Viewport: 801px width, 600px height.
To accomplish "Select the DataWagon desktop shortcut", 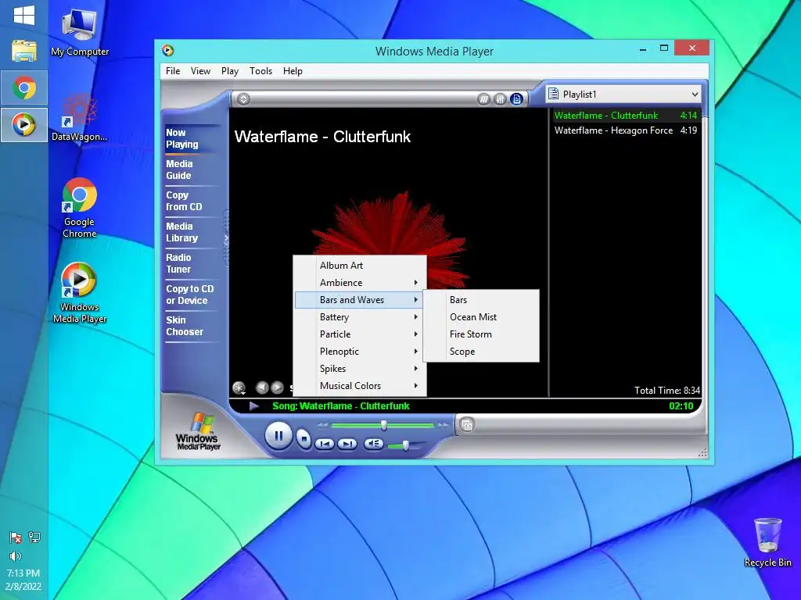I will [80, 117].
